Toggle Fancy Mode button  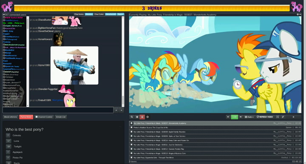[26, 117]
